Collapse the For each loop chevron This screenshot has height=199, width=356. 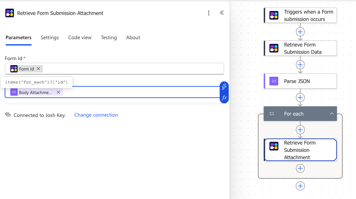click(x=332, y=114)
